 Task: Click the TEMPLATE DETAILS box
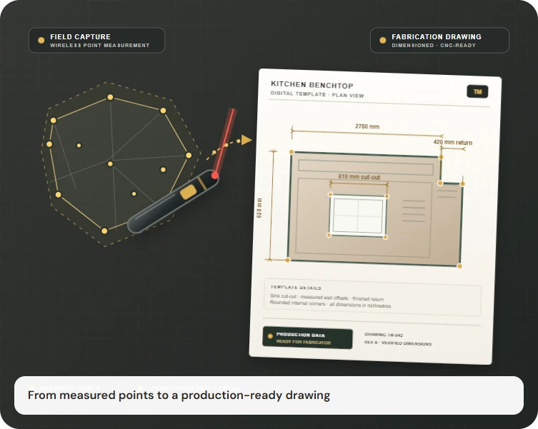(x=372, y=298)
